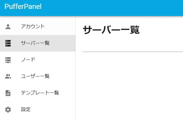Click the settings gear icon
Screen dimensions: 183x120
click(x=8, y=110)
